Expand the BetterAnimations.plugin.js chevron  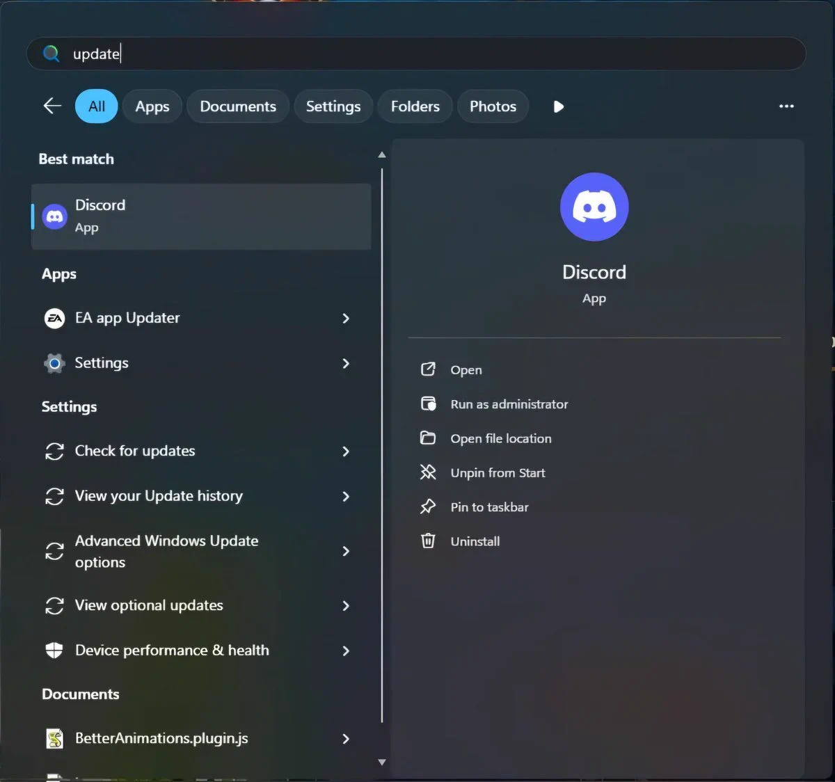pos(346,739)
